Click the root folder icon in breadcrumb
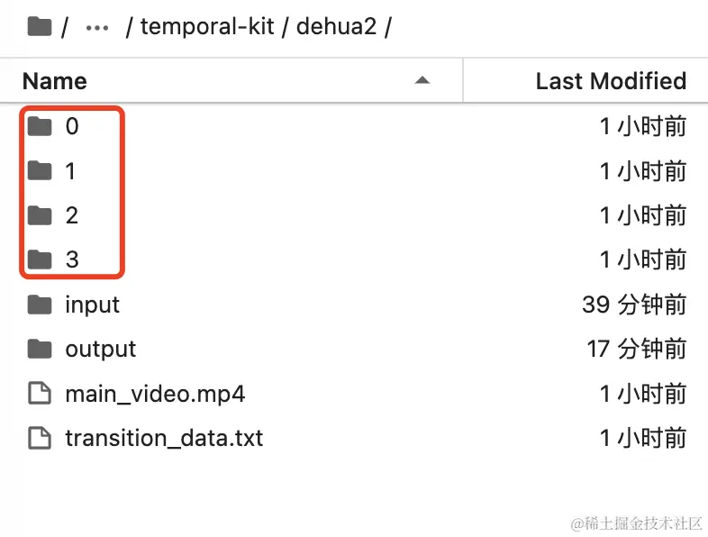This screenshot has height=537, width=708. click(x=40, y=27)
